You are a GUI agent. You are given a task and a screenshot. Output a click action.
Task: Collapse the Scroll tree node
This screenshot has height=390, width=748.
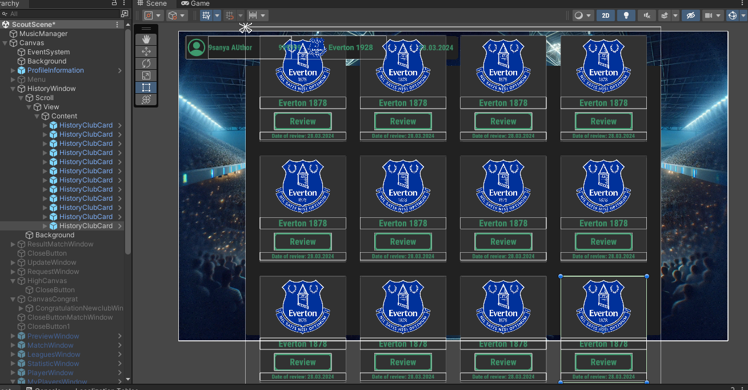(x=21, y=98)
